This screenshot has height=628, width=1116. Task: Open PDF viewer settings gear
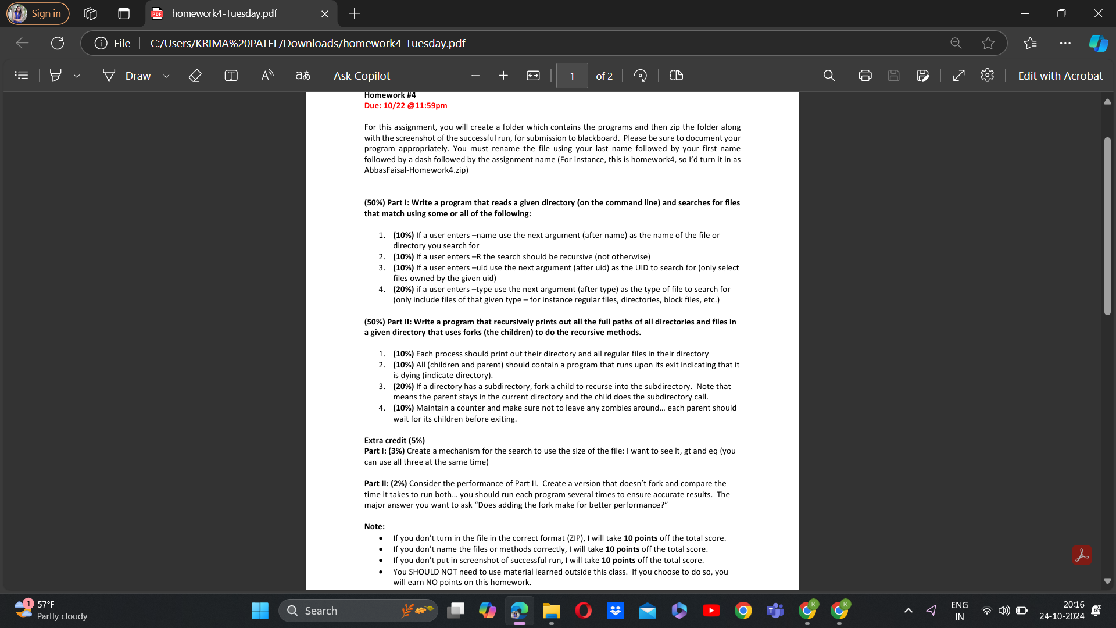(988, 76)
